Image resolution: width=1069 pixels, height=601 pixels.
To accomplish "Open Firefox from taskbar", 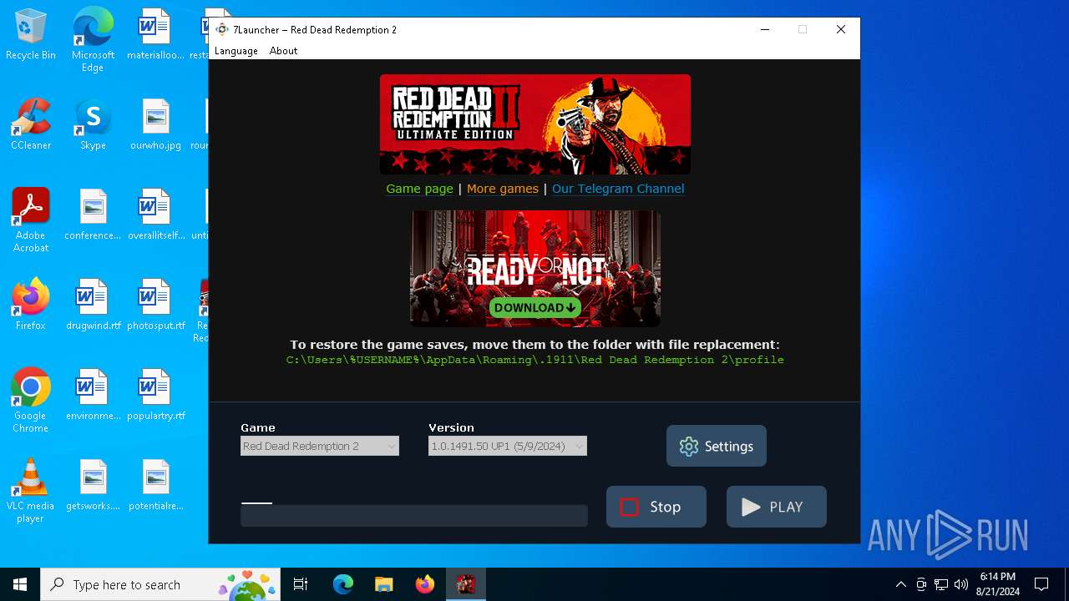I will (x=425, y=584).
